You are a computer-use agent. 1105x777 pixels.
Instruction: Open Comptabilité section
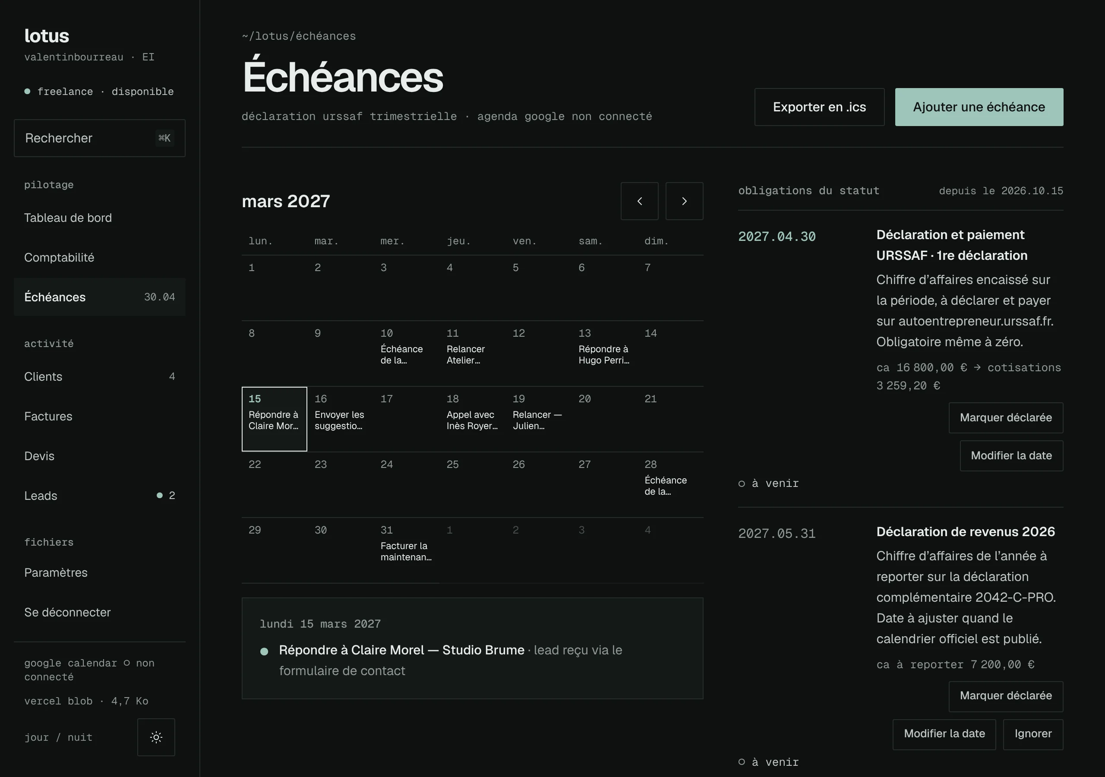coord(100,258)
